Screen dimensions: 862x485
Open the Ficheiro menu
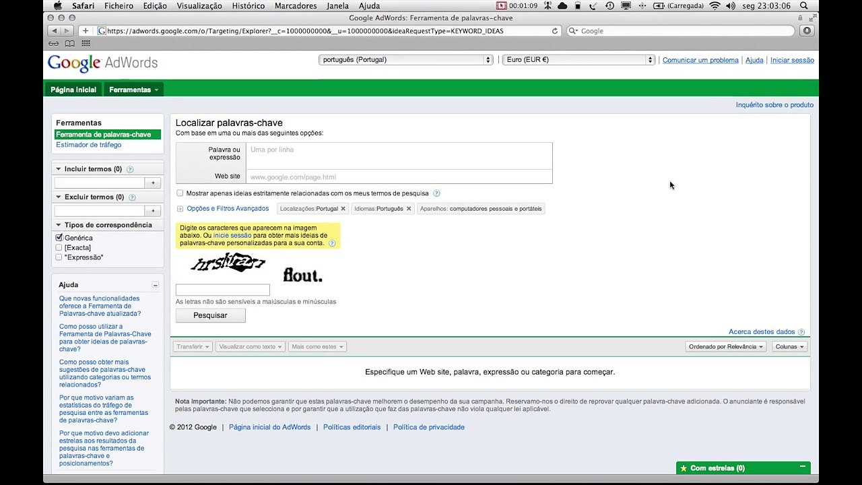pos(119,6)
